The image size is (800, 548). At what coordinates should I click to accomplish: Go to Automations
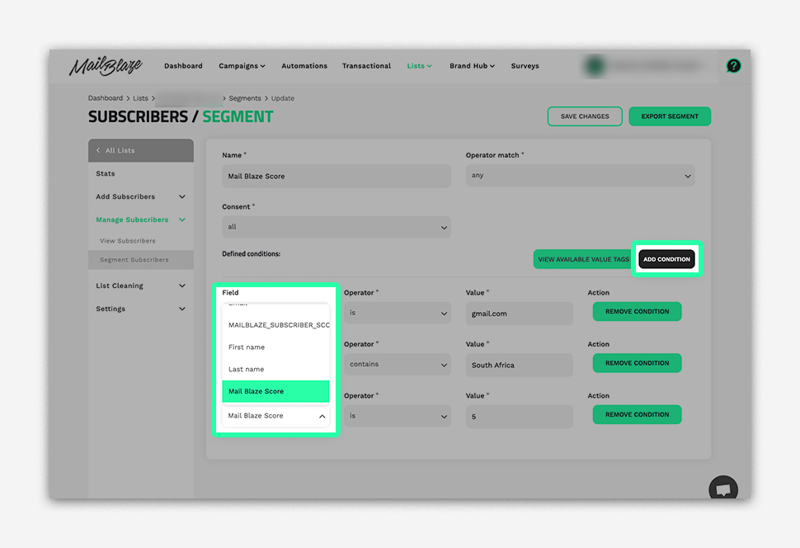[x=304, y=66]
